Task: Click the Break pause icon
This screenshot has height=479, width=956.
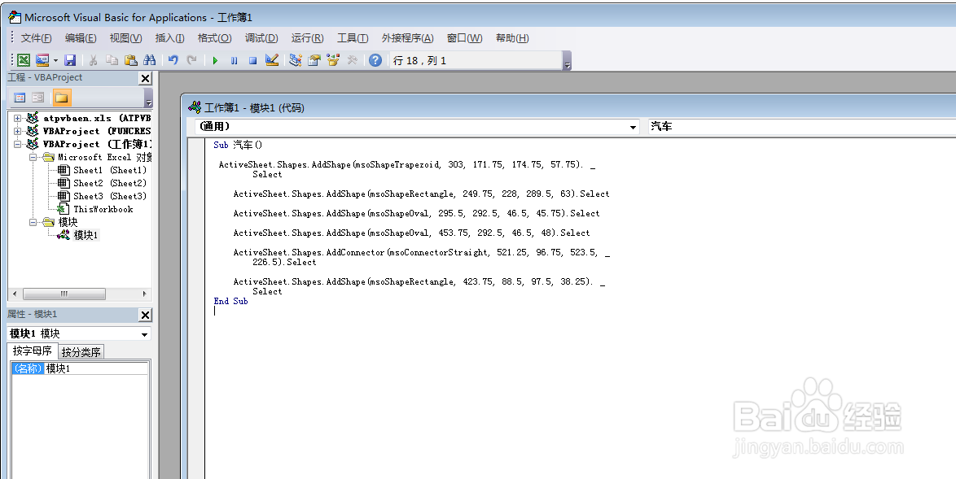Action: click(x=235, y=60)
